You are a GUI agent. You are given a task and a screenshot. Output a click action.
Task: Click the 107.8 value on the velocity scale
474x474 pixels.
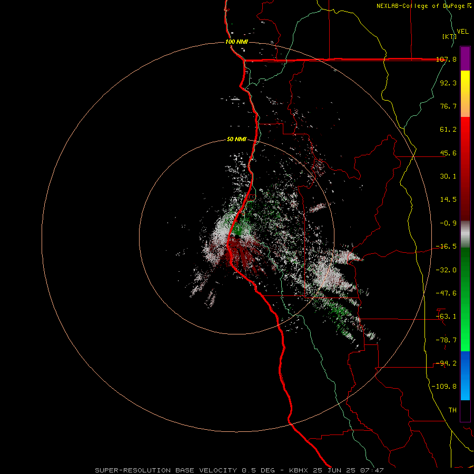446,59
